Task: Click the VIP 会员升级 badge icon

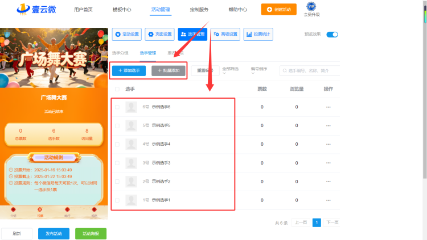Action: click(311, 6)
